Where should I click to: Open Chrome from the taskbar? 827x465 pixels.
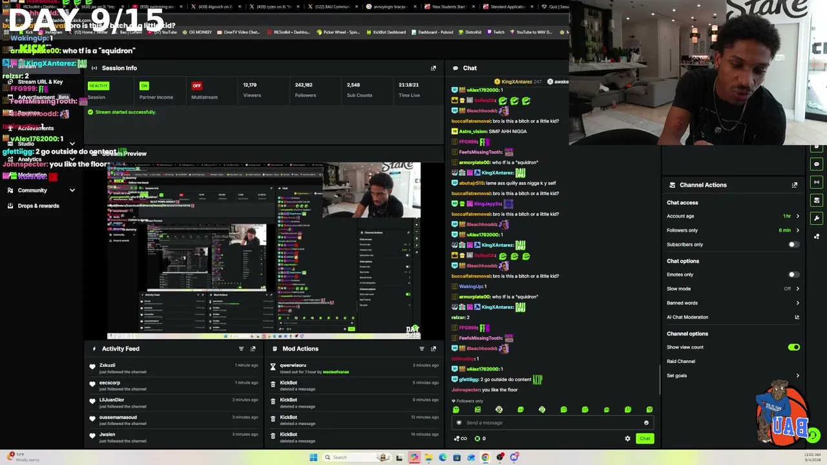(x=485, y=457)
